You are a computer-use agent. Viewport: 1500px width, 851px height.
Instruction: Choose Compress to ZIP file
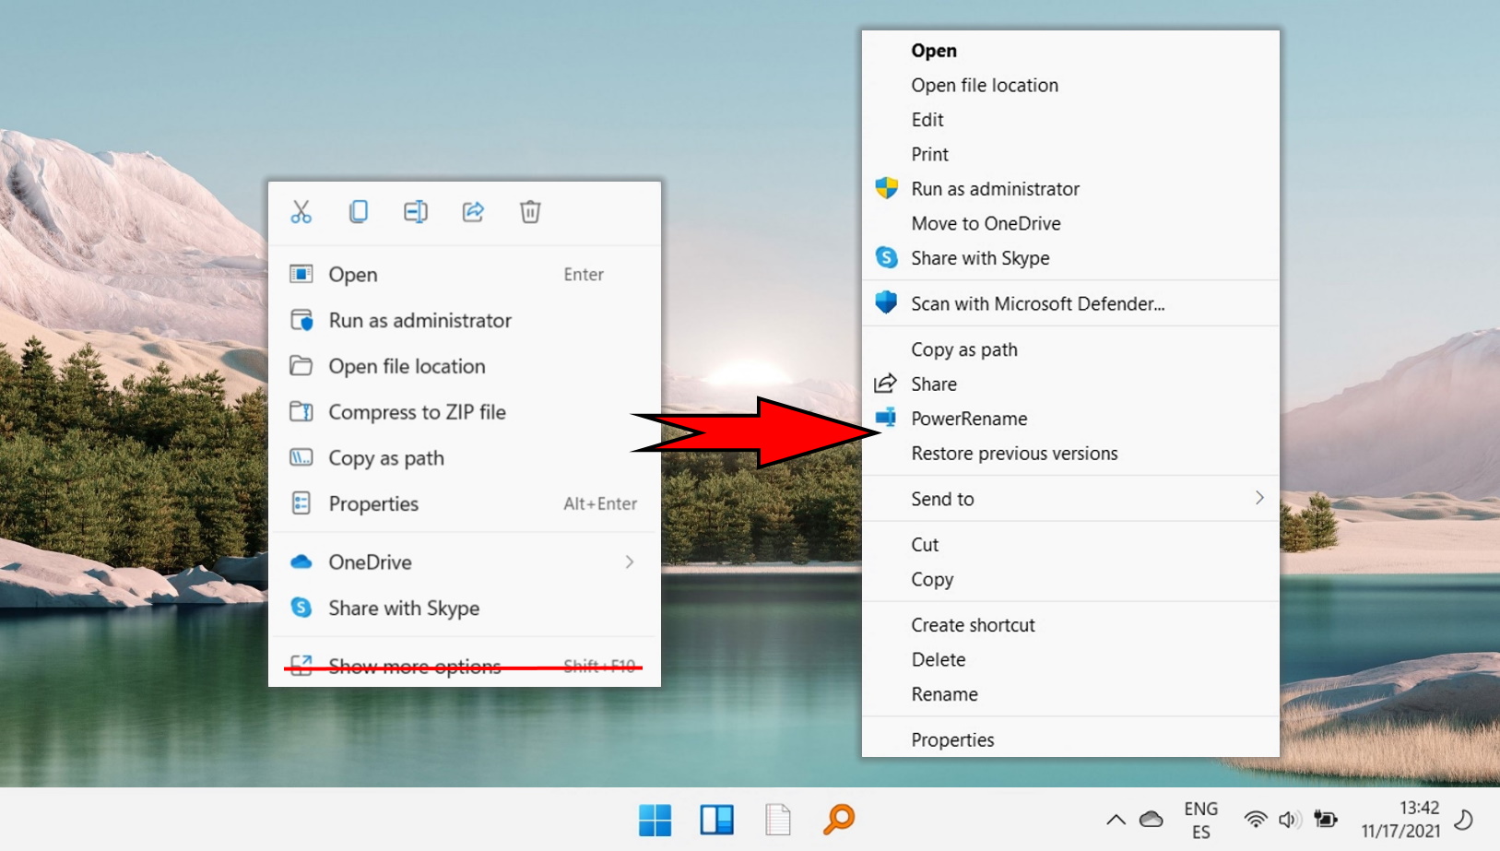point(465,412)
